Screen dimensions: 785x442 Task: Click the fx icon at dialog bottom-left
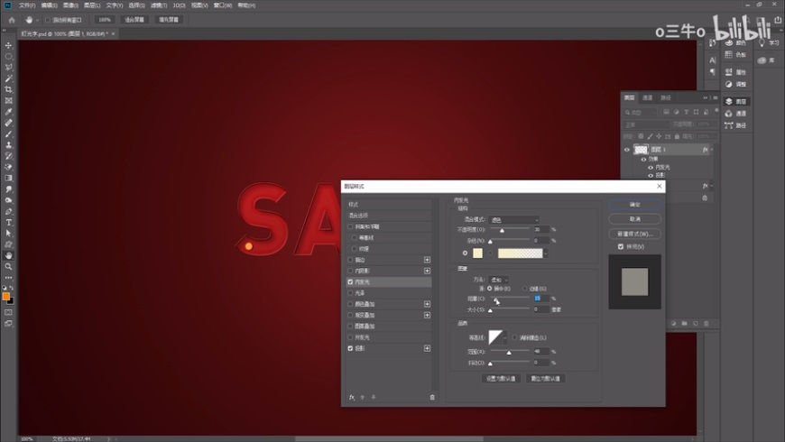(x=352, y=397)
